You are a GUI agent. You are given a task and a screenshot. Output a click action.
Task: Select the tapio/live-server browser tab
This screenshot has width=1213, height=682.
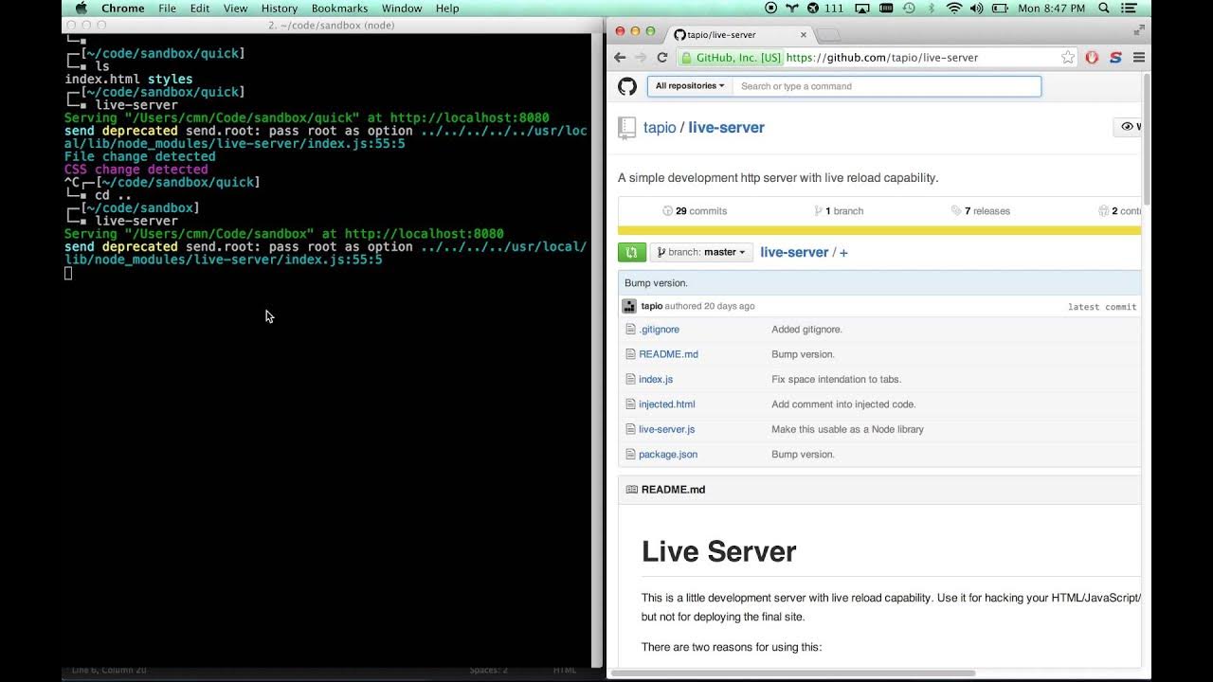(x=739, y=34)
